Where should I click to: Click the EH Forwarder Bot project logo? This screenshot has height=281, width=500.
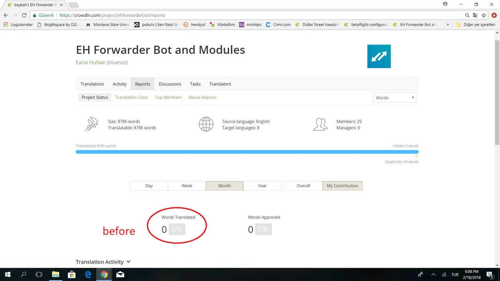[379, 56]
